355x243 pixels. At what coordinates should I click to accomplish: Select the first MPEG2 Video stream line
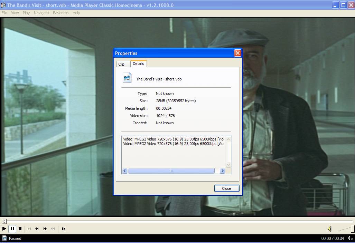[x=174, y=139]
